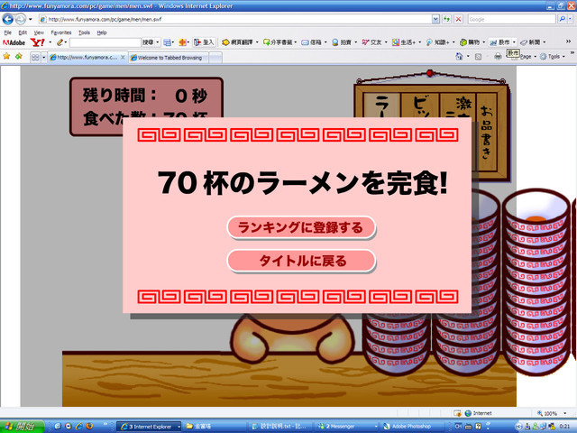Open the View menu
577x433 pixels.
pos(39,32)
